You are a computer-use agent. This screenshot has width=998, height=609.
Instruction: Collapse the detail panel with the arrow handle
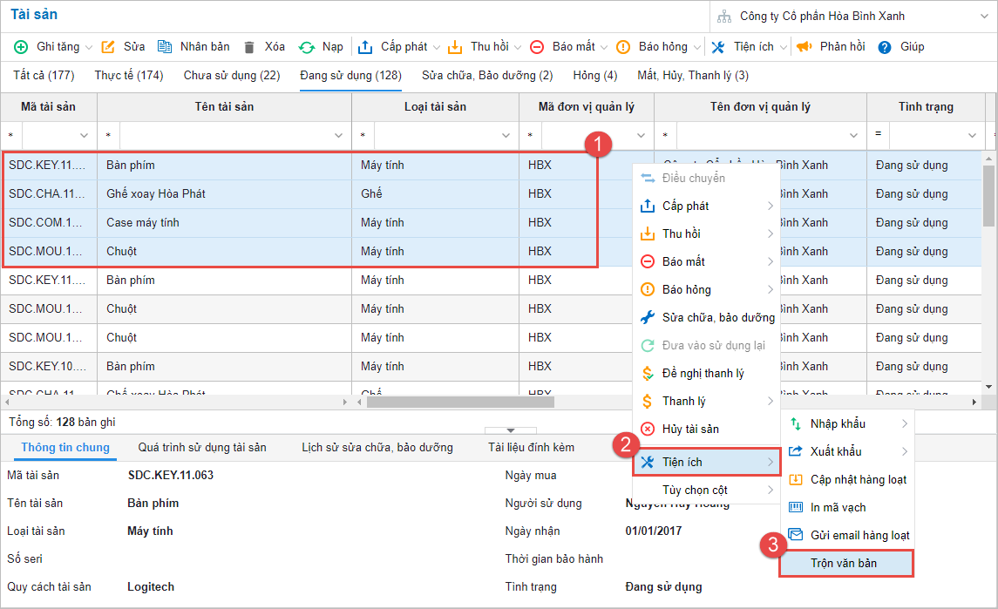pyautogui.click(x=510, y=430)
